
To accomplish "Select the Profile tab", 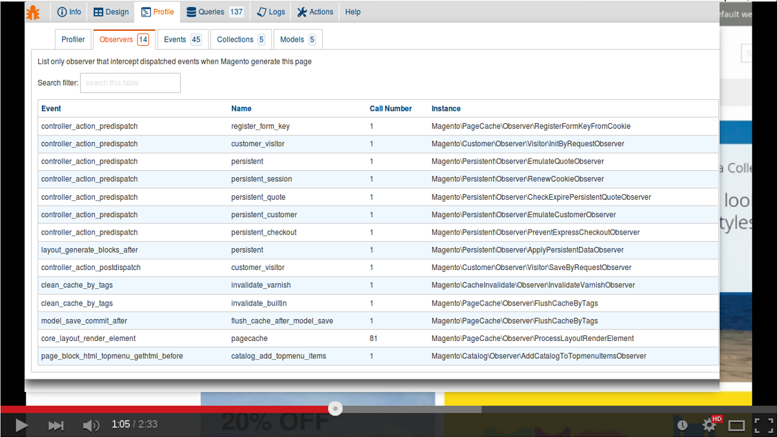I will coord(157,12).
